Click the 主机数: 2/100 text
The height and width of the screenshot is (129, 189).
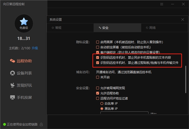tap(20, 48)
